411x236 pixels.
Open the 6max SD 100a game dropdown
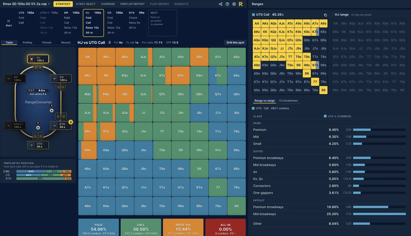(x=27, y=4)
